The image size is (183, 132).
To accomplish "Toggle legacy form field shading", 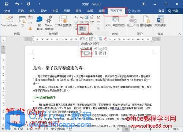I will tap(100, 39).
